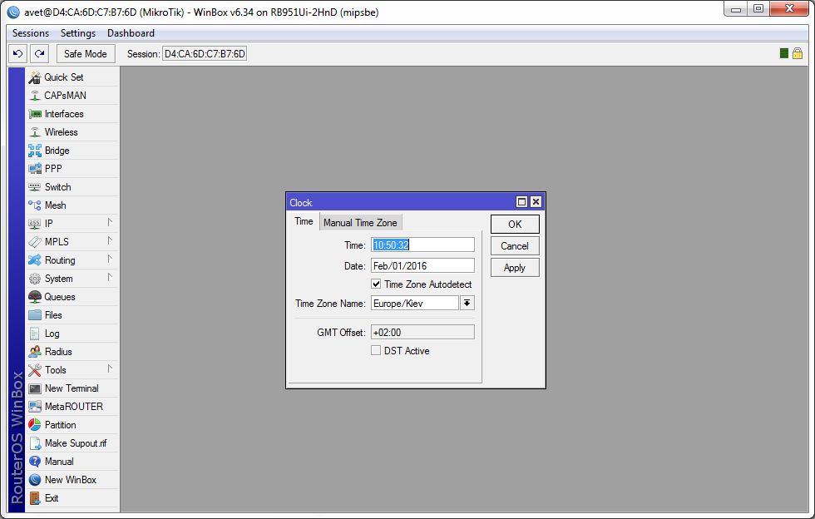Expand the IP submenu
This screenshot has height=519, width=815.
point(48,224)
